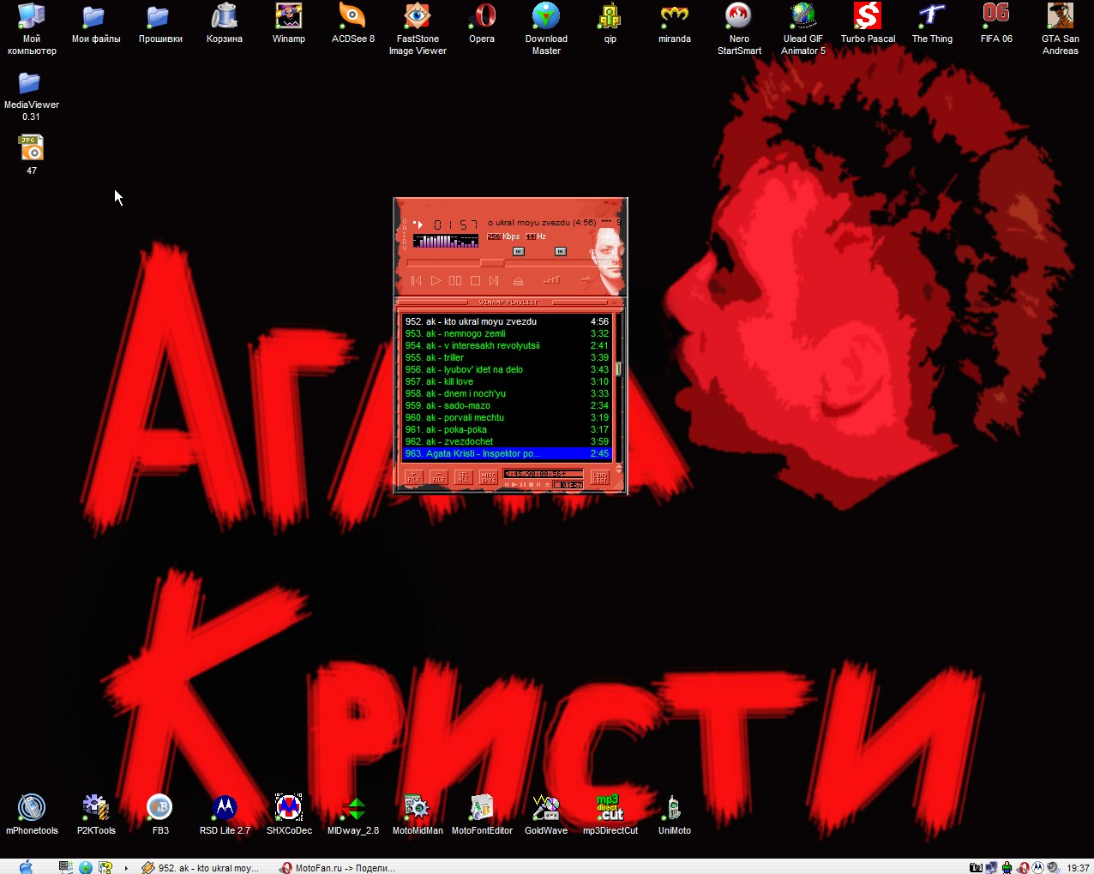The height and width of the screenshot is (874, 1094).
Task: Click the Winamp eject button
Action: pos(518,280)
